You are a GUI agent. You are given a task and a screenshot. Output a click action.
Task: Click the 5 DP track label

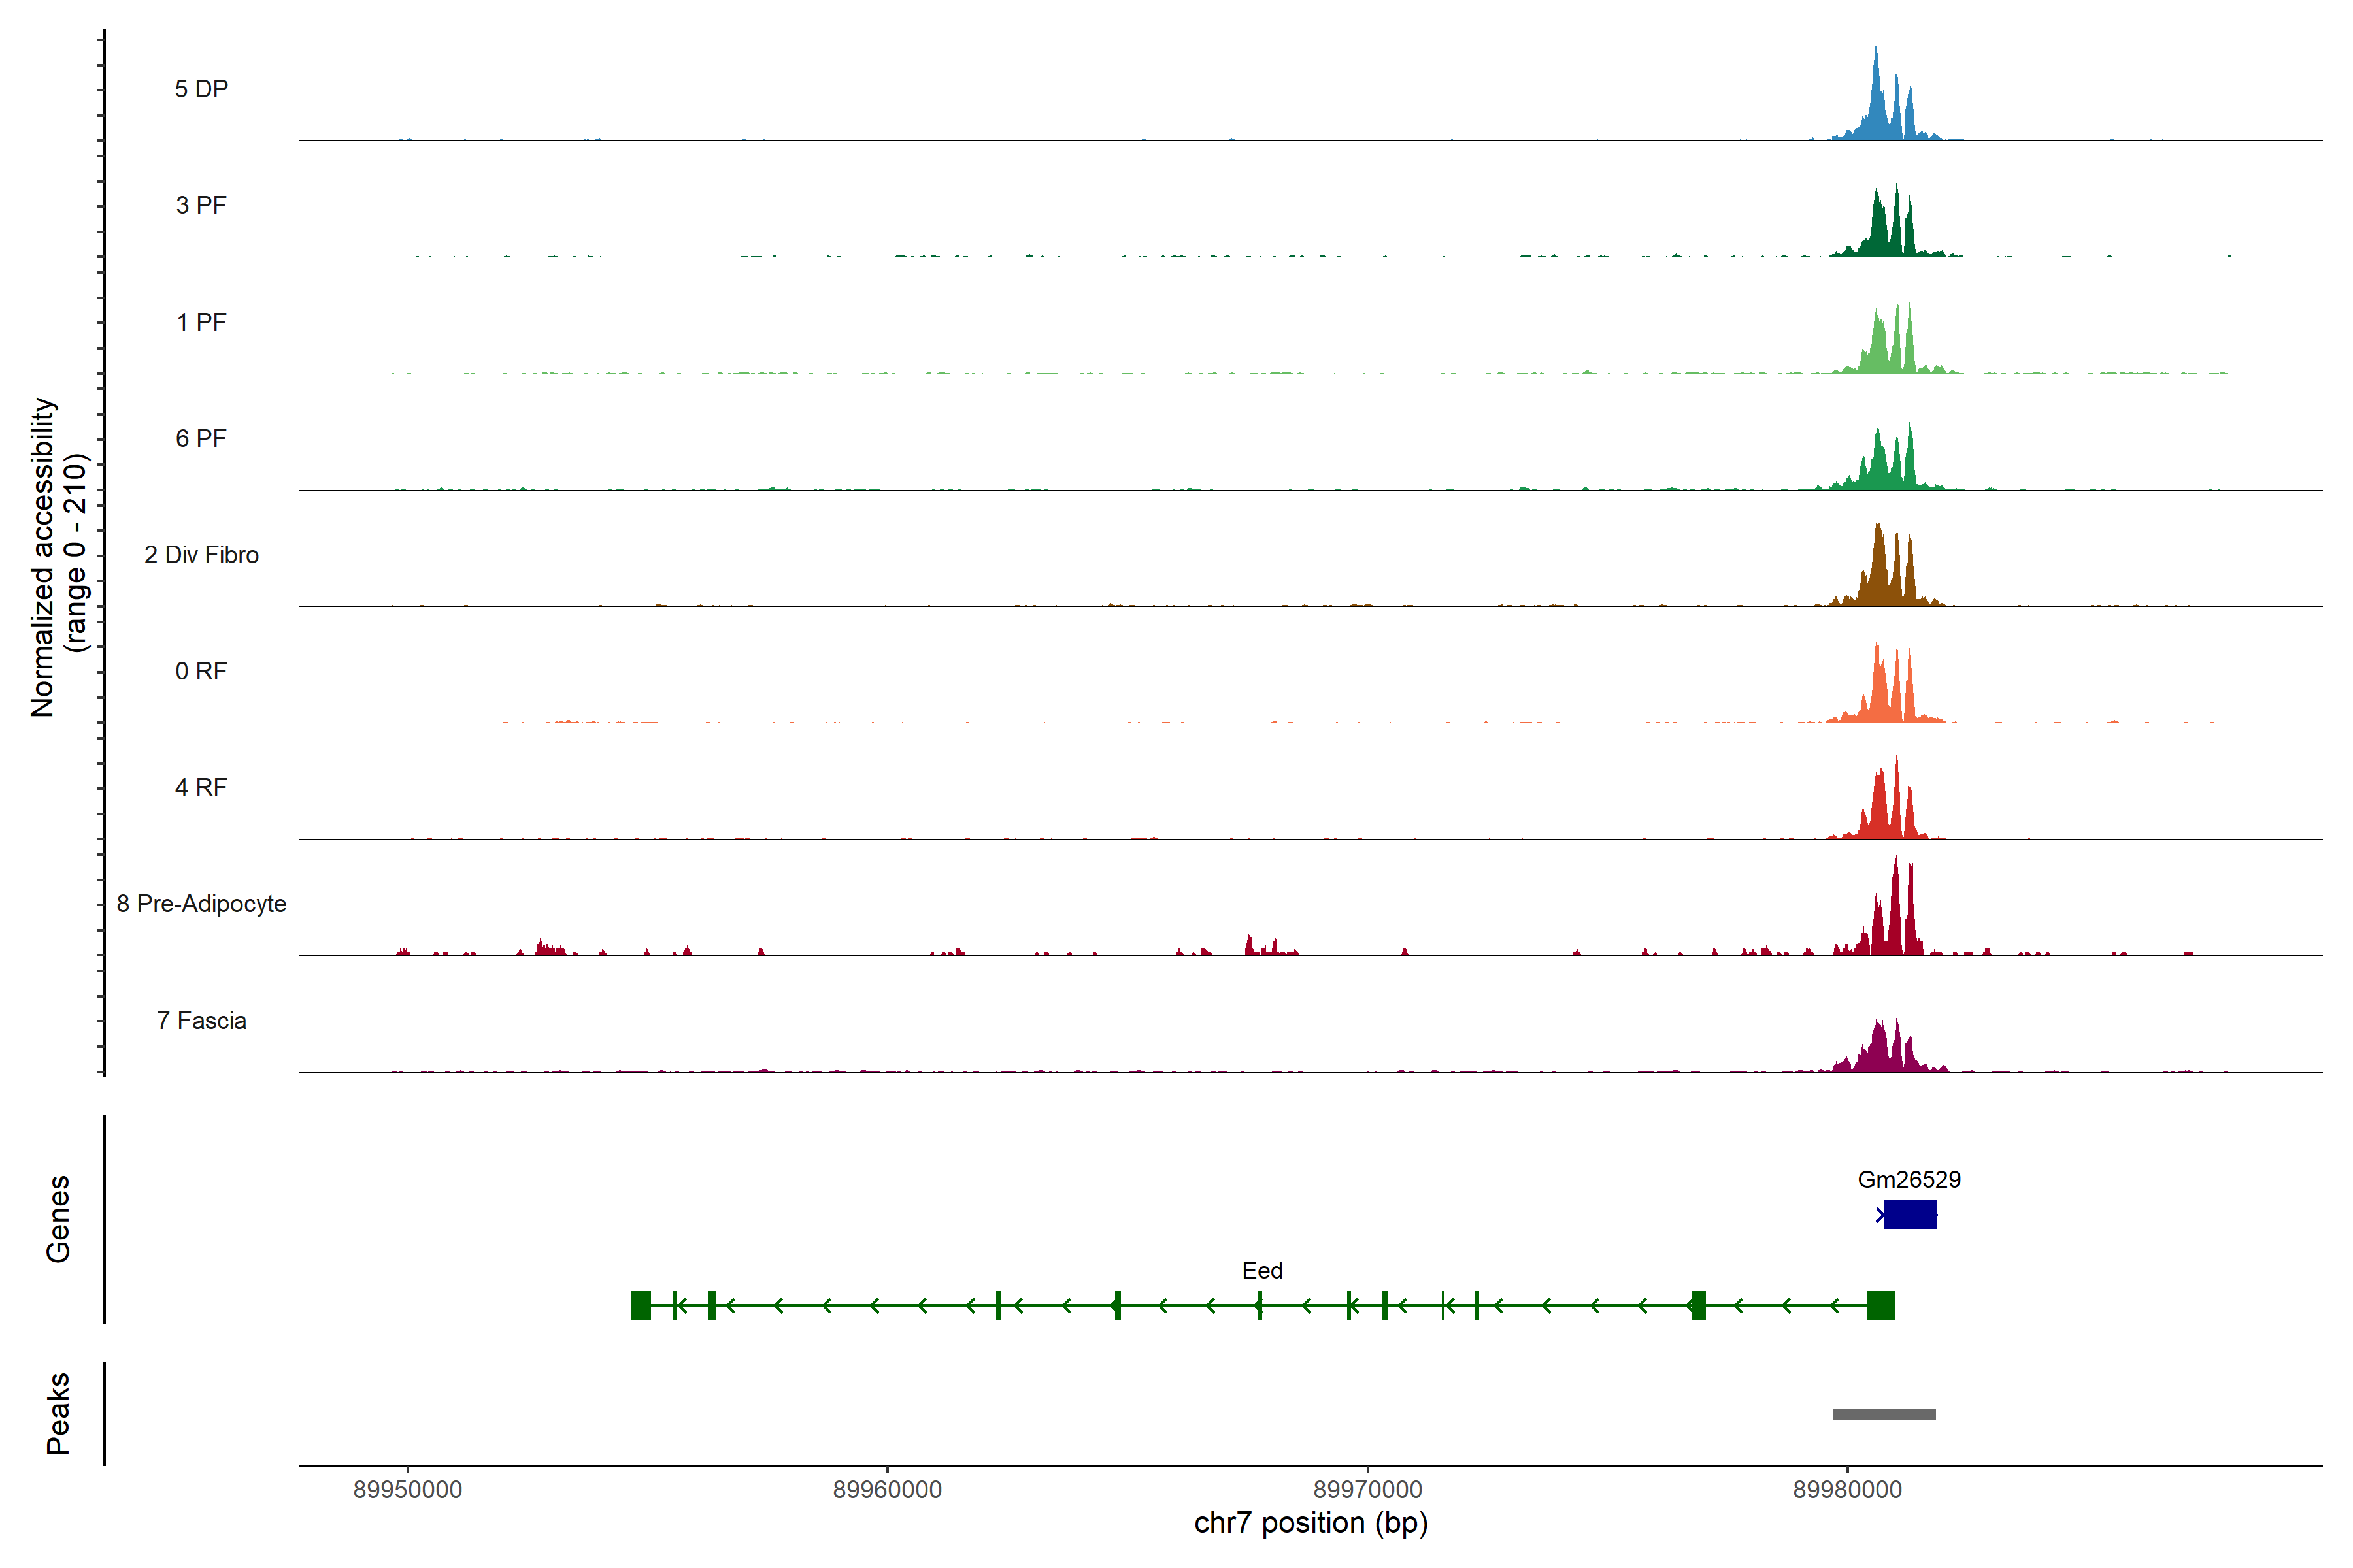(x=201, y=89)
